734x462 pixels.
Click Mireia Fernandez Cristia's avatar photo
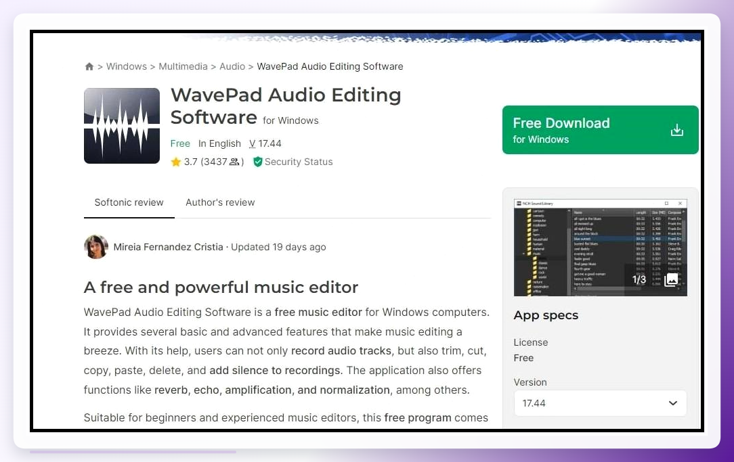pos(96,247)
